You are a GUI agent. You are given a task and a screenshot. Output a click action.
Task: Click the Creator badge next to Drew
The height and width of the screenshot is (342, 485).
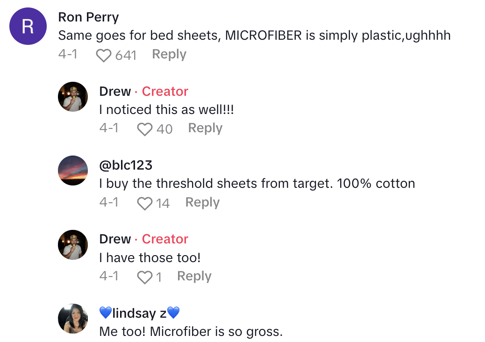coord(164,91)
